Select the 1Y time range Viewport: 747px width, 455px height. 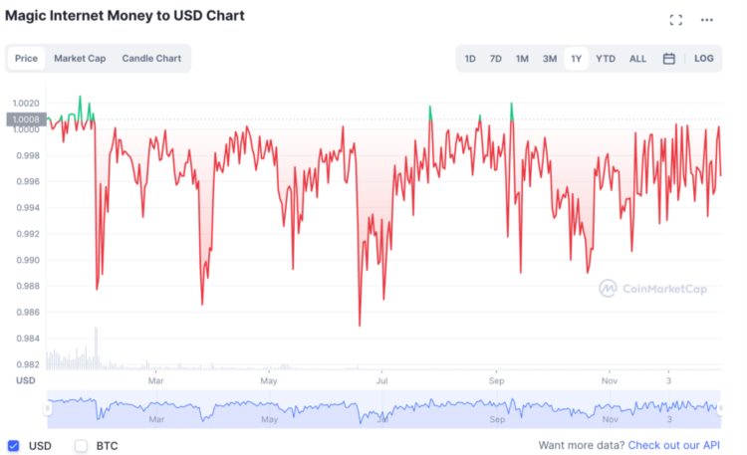[576, 59]
